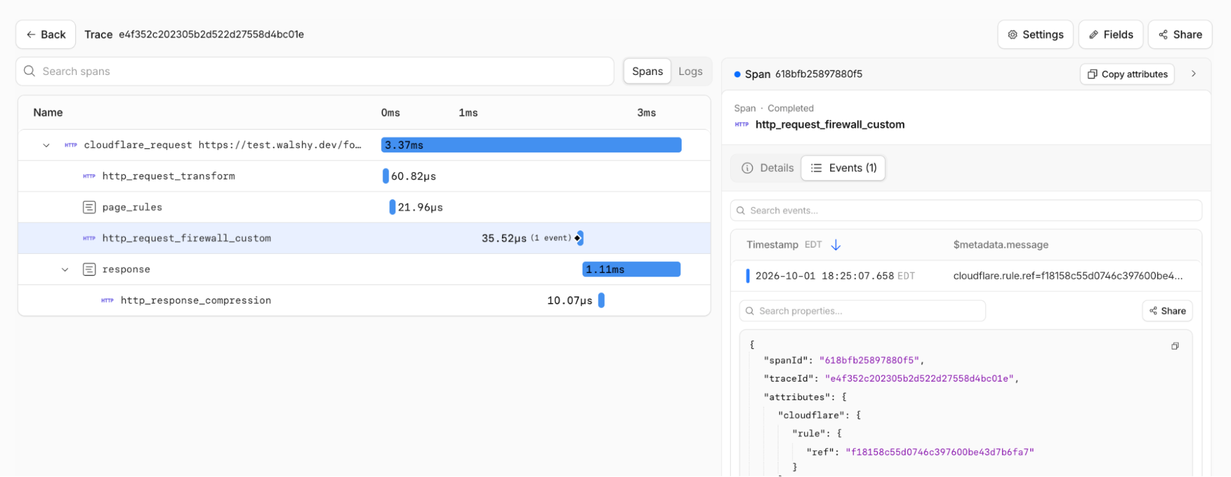Click the event diamond marker on firewall span
This screenshot has height=477, width=1231.
577,238
